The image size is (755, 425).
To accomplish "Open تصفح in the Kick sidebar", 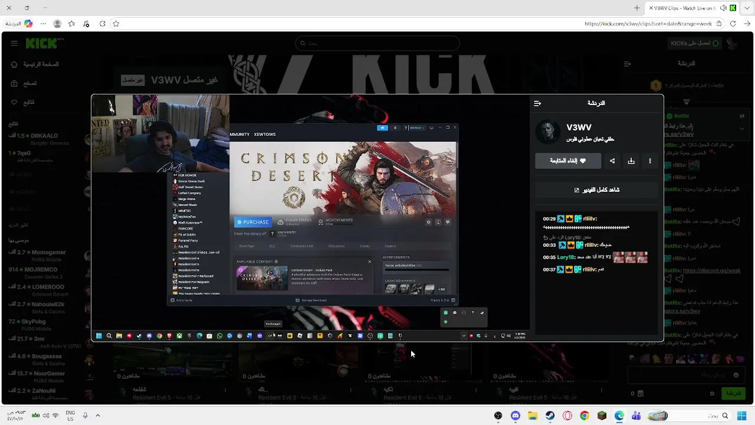I will coord(24,84).
